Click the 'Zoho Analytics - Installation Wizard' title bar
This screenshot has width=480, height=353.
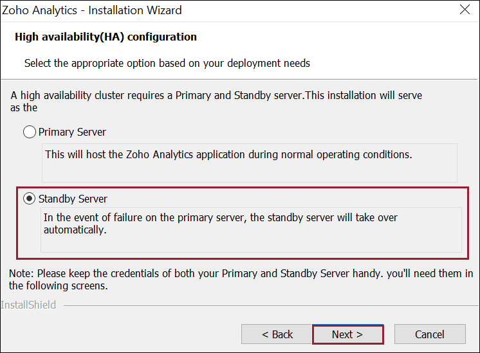pyautogui.click(x=92, y=10)
